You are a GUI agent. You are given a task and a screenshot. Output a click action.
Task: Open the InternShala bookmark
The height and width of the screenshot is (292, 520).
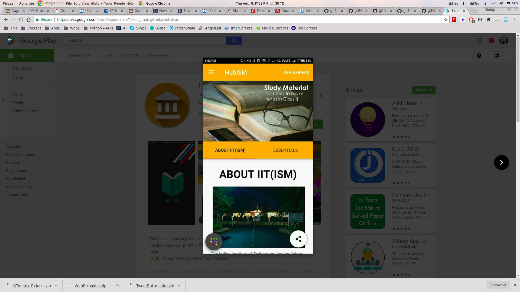tap(182, 28)
